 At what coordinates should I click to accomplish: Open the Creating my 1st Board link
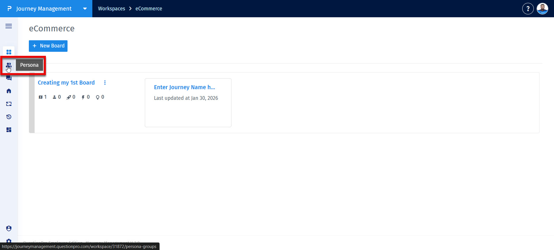[x=66, y=83]
